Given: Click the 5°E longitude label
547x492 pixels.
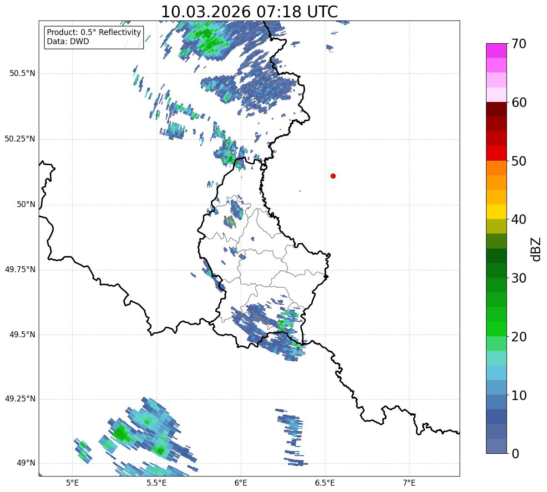Looking at the screenshot, I should [72, 482].
